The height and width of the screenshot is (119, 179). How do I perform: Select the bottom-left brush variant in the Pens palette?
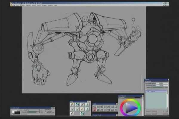[x=72, y=113]
